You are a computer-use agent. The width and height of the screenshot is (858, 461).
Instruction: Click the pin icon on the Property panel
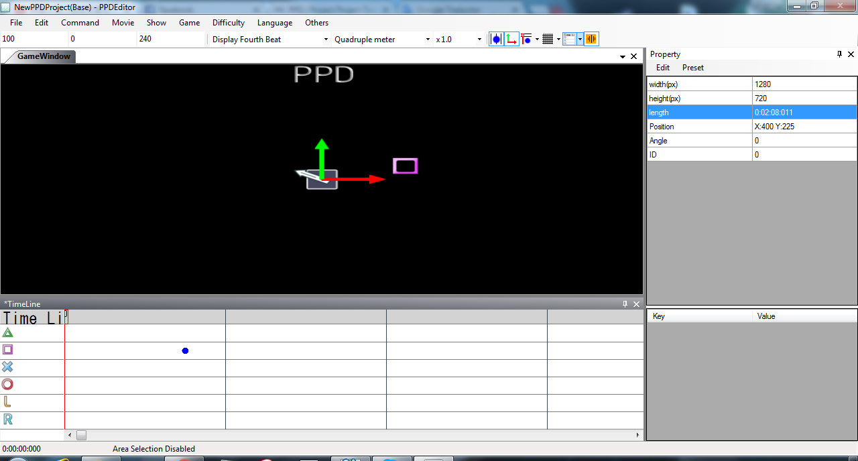(x=839, y=54)
